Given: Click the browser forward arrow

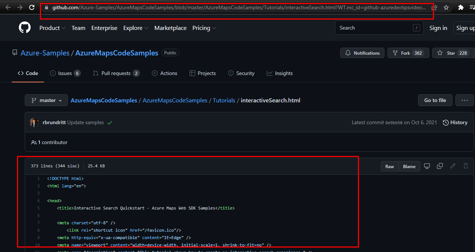Looking at the screenshot, I should click(x=20, y=7).
